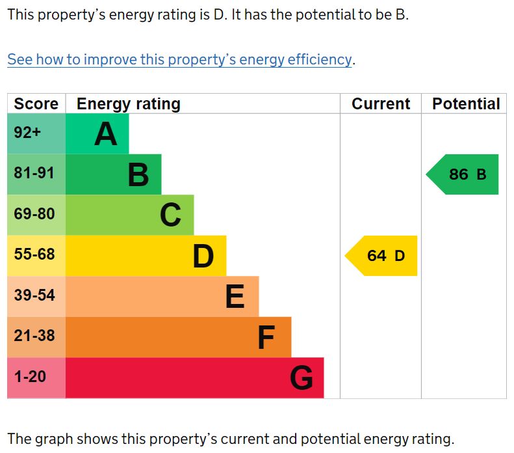514x453 pixels.
Task: Select the dark orange F rating bar
Action: coord(179,337)
